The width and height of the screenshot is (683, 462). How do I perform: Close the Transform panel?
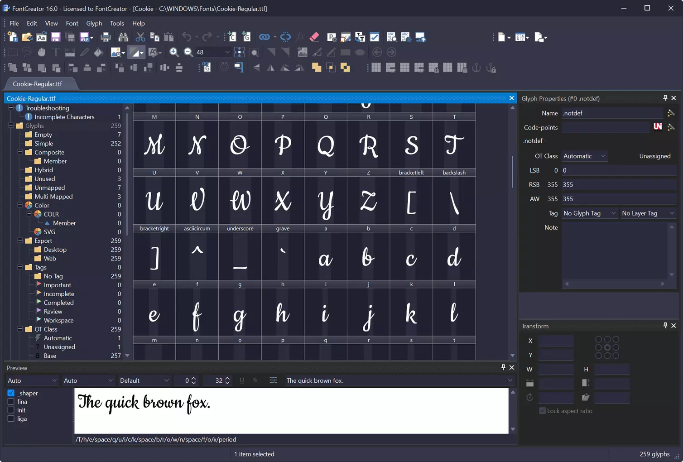coord(673,326)
